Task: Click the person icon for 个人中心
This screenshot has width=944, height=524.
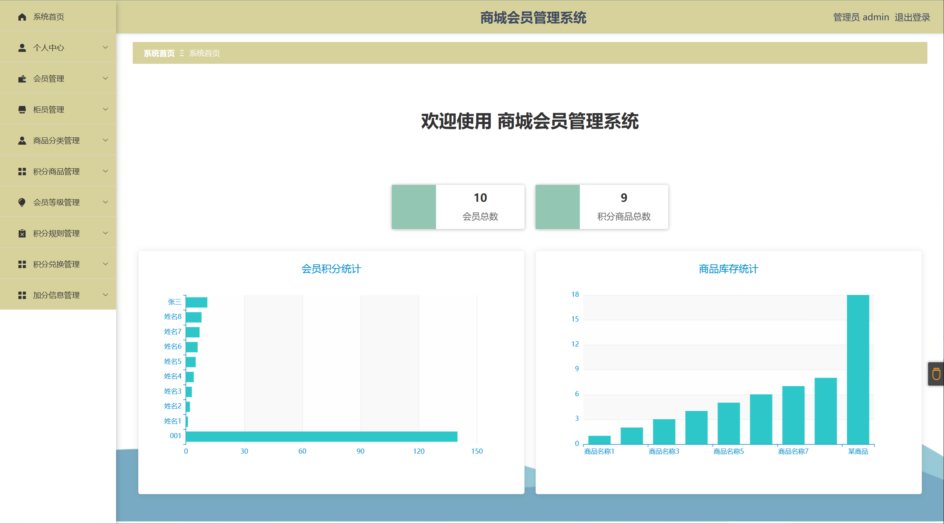Action: coord(22,48)
